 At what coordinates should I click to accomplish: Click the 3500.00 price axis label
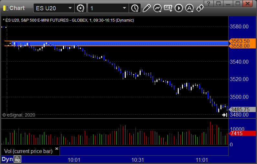(x=239, y=97)
